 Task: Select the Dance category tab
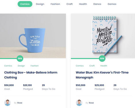[97, 4]
